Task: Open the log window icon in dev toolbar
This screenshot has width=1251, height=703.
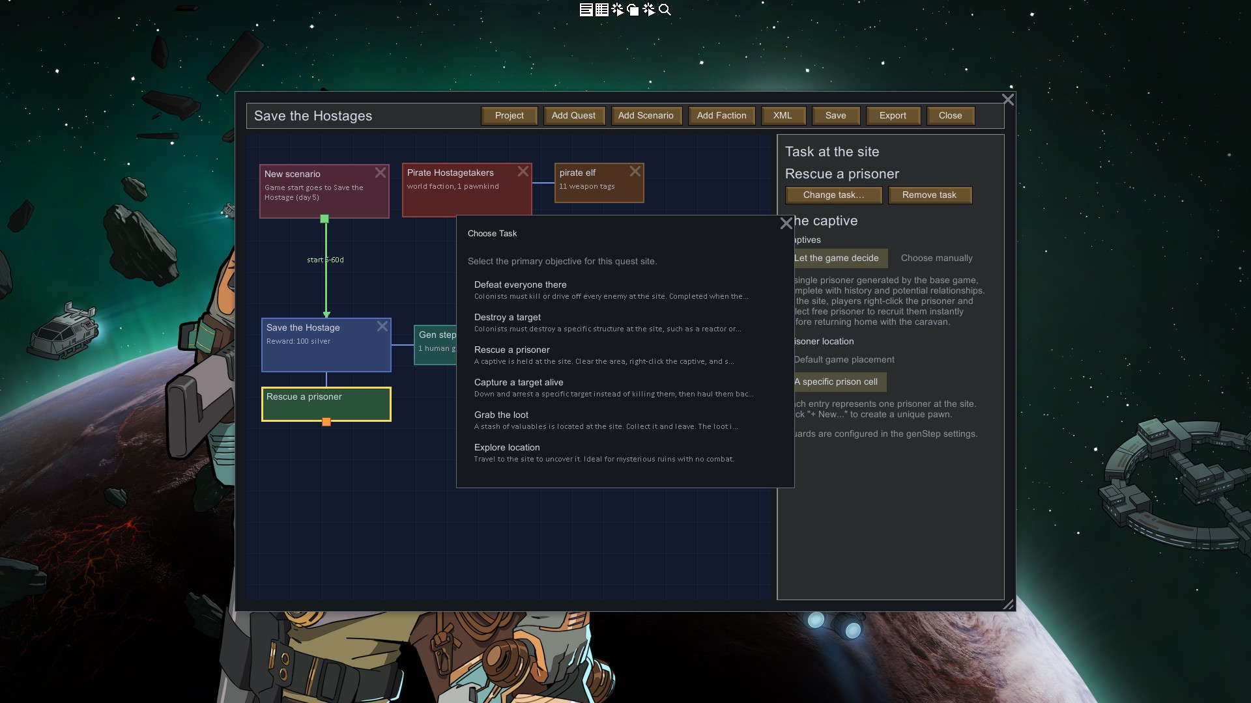Action: pos(586,10)
